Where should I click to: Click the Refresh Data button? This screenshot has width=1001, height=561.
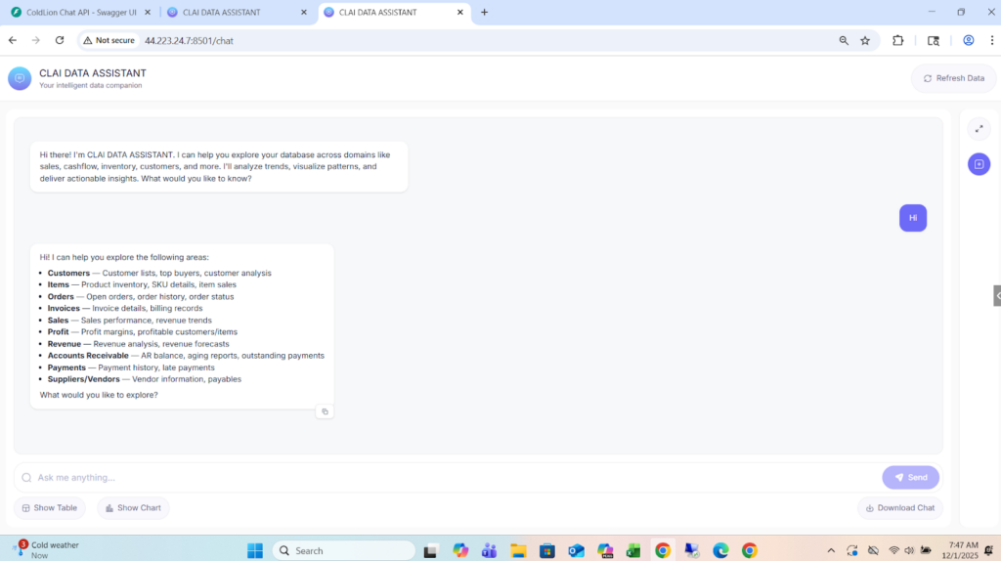tap(953, 78)
